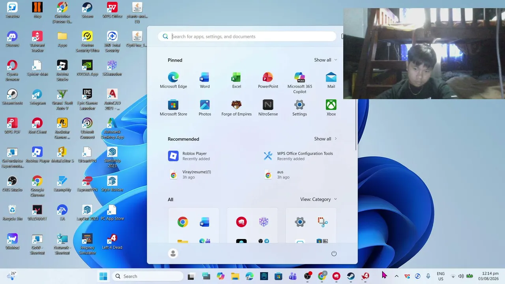Select the Recycle Bin on the desktop
The image size is (505, 284).
point(12,213)
